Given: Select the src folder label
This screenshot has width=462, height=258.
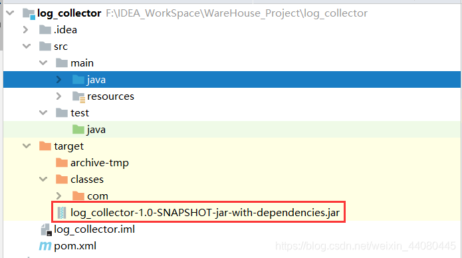Looking at the screenshot, I should point(60,47).
